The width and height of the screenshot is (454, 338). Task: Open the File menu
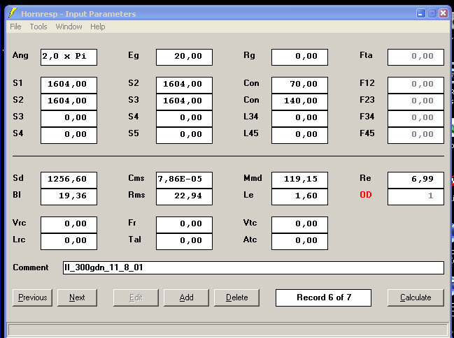[x=15, y=27]
